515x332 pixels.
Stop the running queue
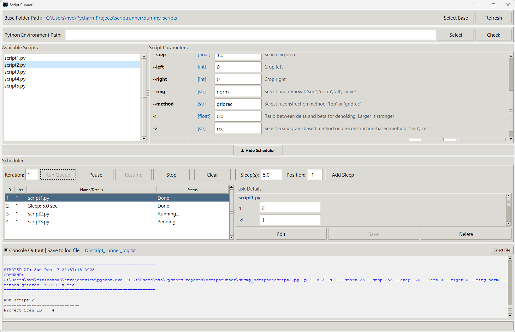pos(171,174)
